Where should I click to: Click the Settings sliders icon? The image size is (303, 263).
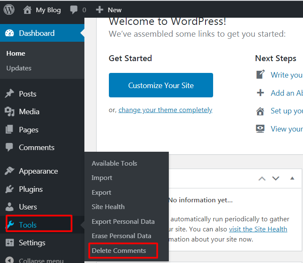[10, 242]
